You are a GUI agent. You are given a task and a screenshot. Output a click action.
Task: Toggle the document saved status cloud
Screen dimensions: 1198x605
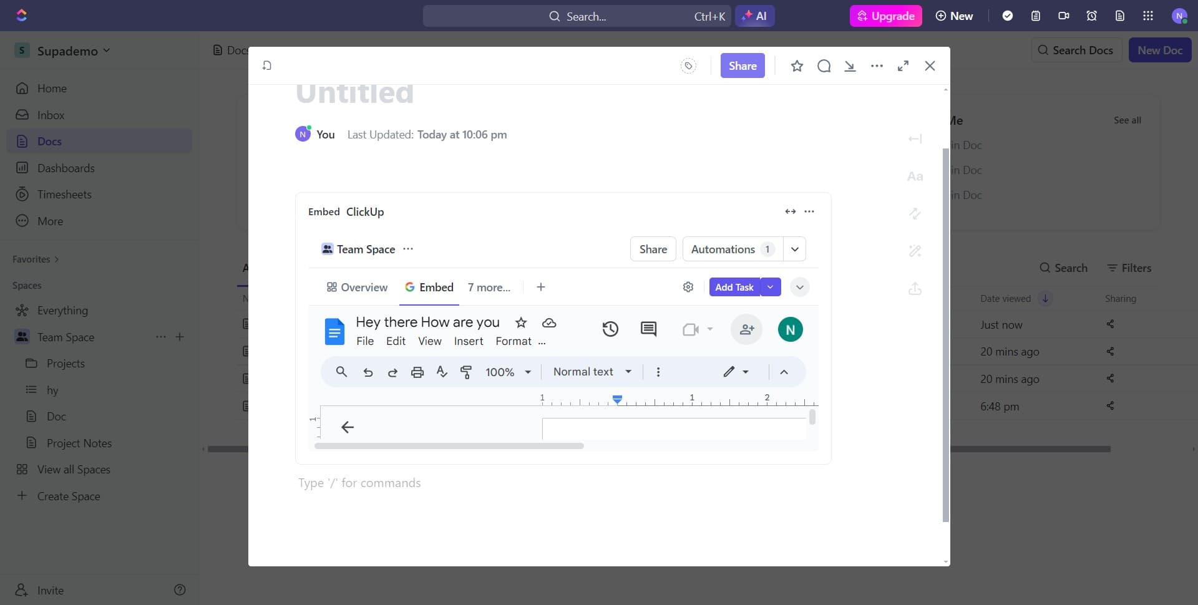(x=548, y=322)
